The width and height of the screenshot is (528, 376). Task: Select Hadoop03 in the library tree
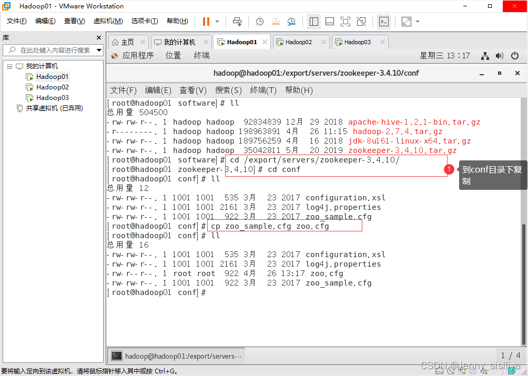pos(52,98)
